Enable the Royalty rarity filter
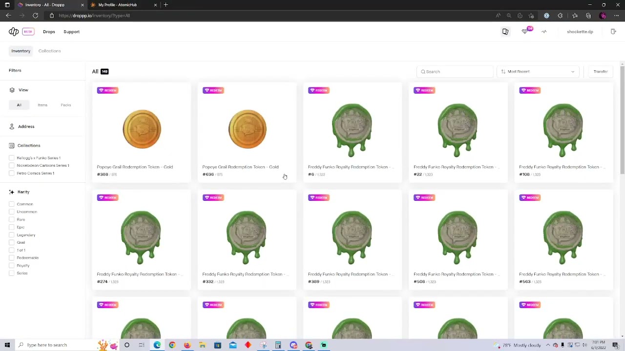Image resolution: width=625 pixels, height=351 pixels. pyautogui.click(x=12, y=266)
